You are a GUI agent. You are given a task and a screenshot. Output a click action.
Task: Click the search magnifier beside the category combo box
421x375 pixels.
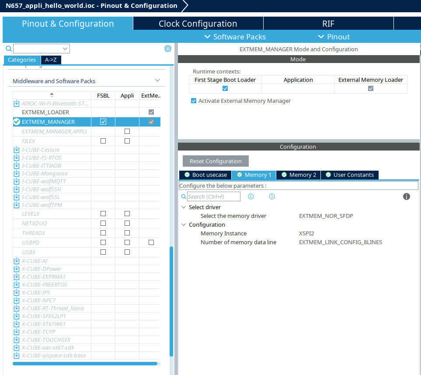[x=9, y=49]
